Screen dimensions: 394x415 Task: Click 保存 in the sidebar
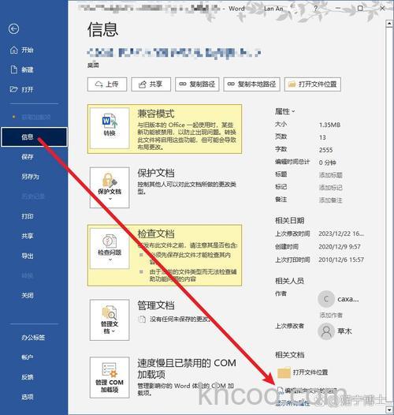[28, 157]
